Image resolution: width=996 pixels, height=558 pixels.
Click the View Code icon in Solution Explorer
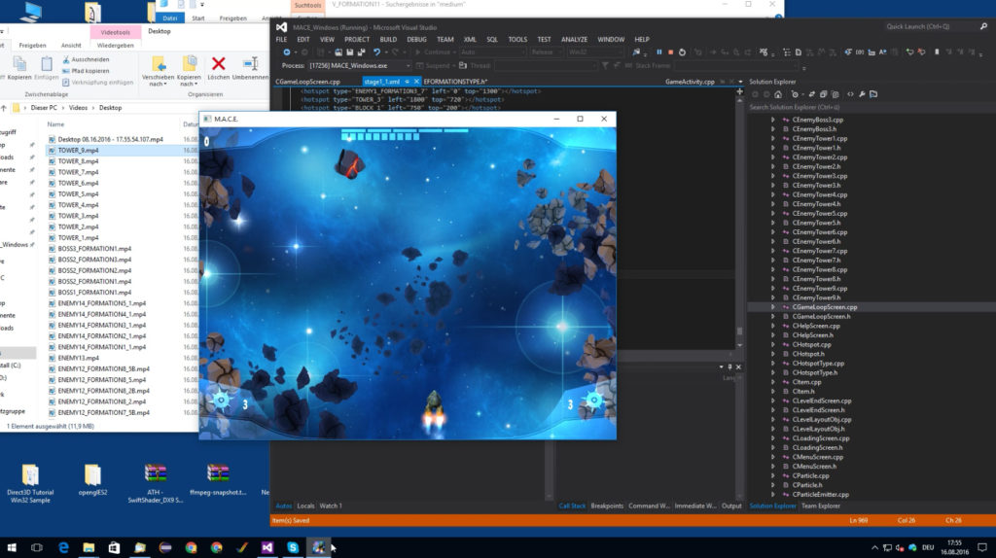(x=850, y=94)
